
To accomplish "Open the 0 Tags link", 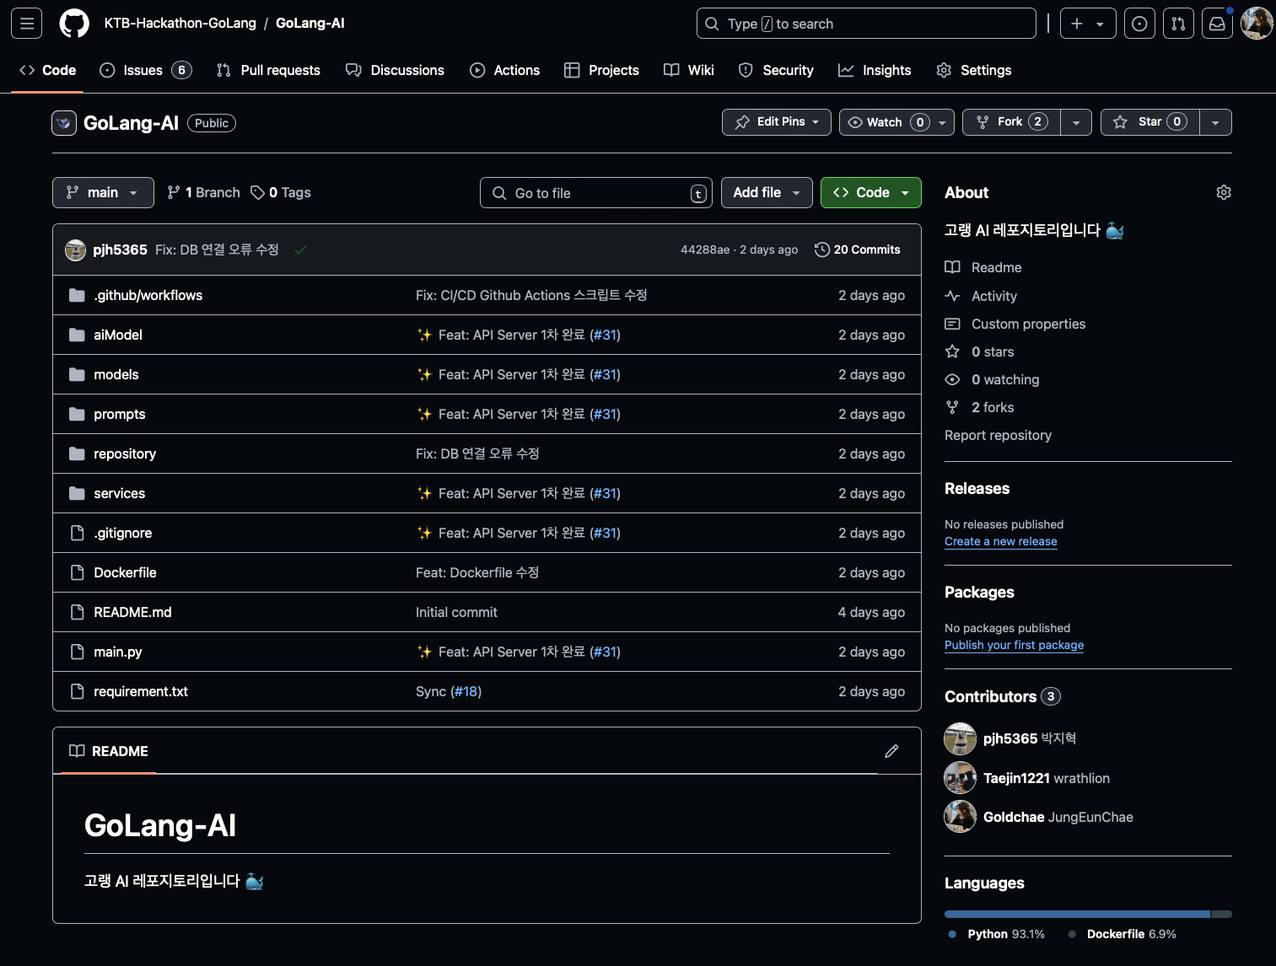I will 281,192.
